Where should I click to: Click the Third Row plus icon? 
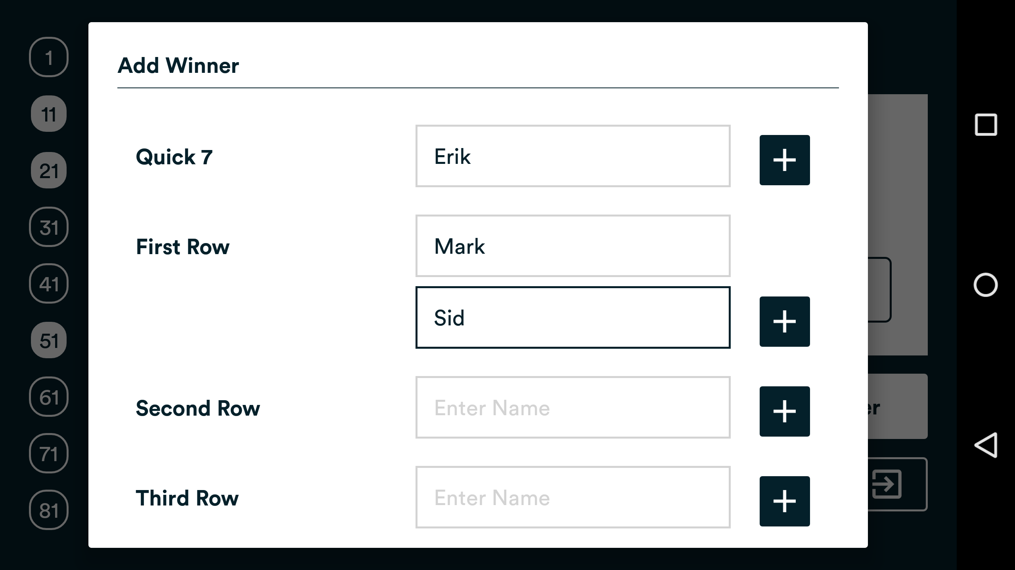pyautogui.click(x=784, y=501)
